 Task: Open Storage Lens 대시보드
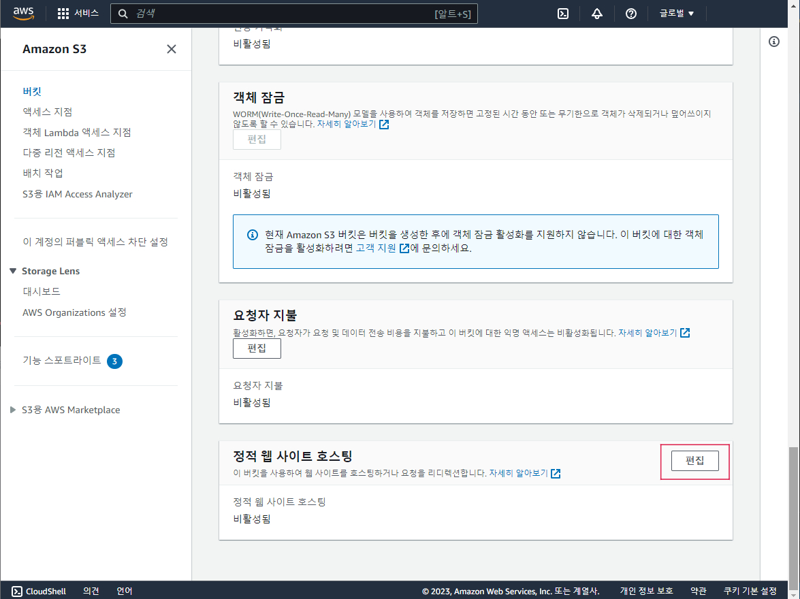click(x=42, y=291)
